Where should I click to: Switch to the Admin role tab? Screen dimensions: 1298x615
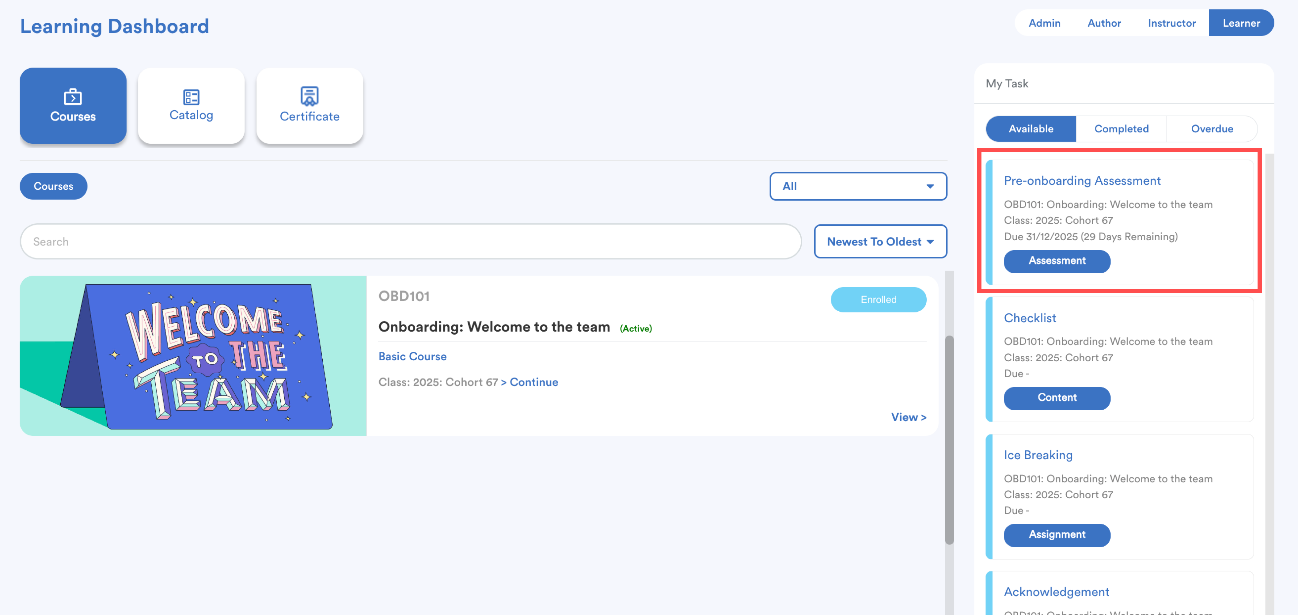[1044, 23]
